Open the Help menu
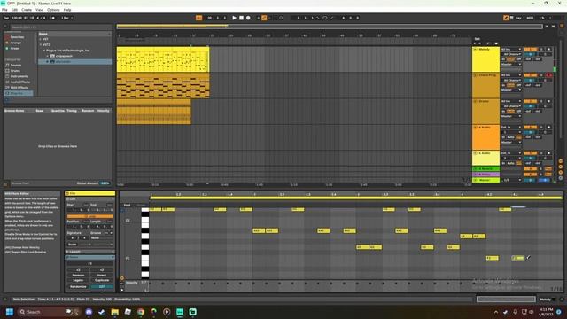This screenshot has width=567, height=319. point(67,10)
